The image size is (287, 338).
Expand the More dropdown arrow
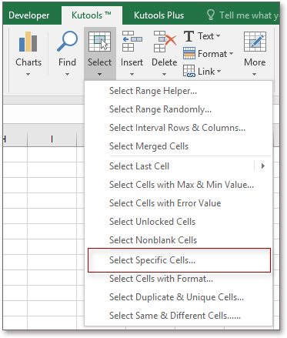point(254,75)
